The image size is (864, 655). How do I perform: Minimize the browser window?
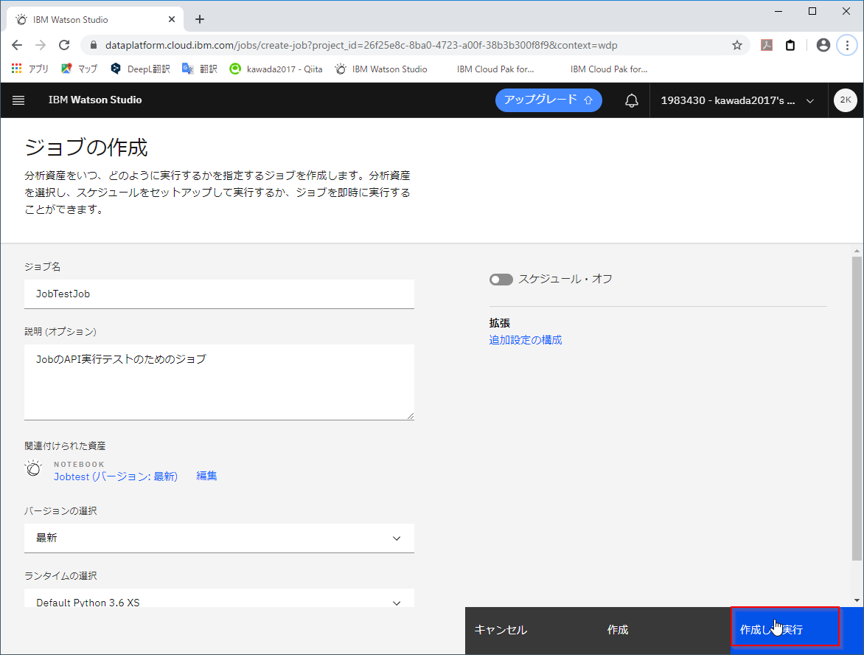[778, 11]
